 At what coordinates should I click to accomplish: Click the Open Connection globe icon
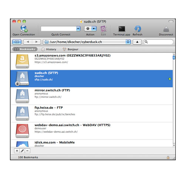pos(24,29)
